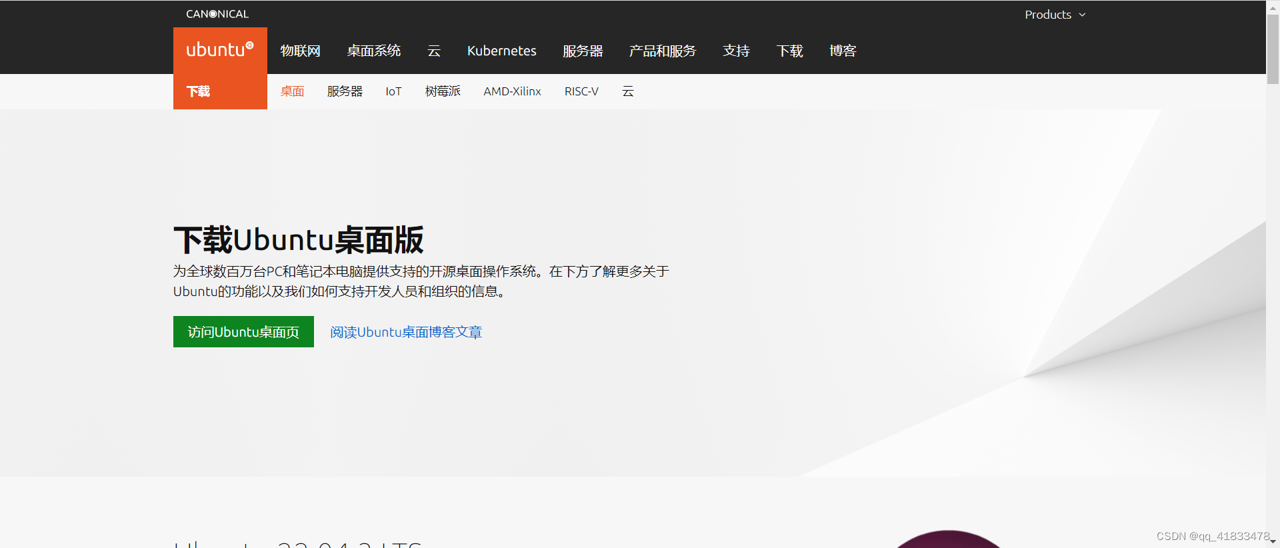The image size is (1280, 548).
Task: Click the Canonical logo
Action: click(217, 14)
